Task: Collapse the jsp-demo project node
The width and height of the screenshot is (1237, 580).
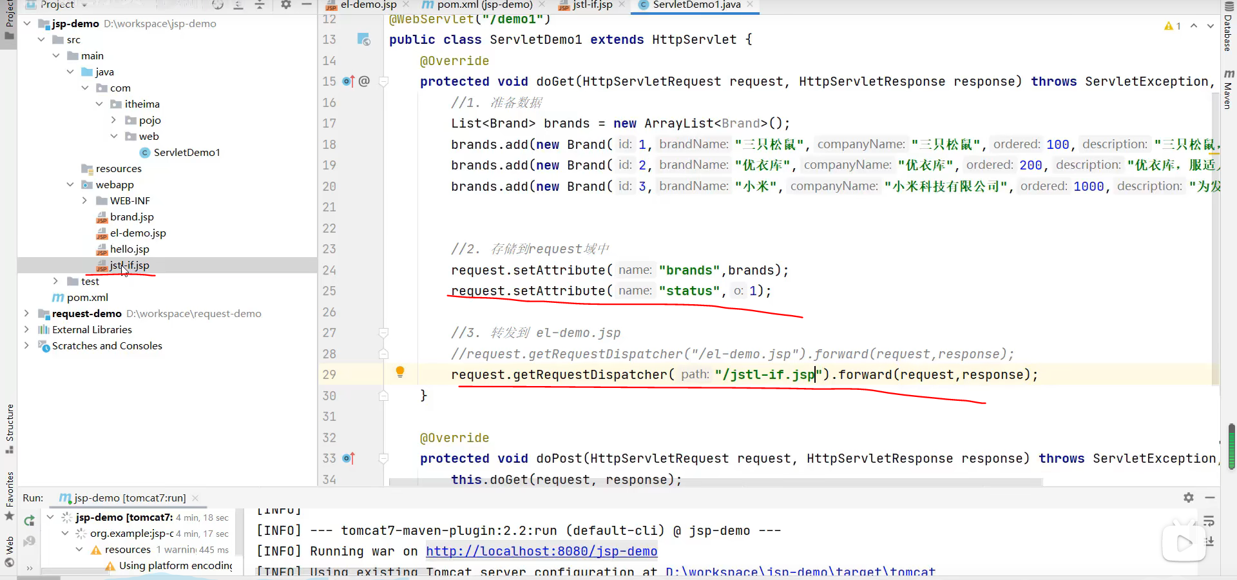Action: [x=27, y=23]
